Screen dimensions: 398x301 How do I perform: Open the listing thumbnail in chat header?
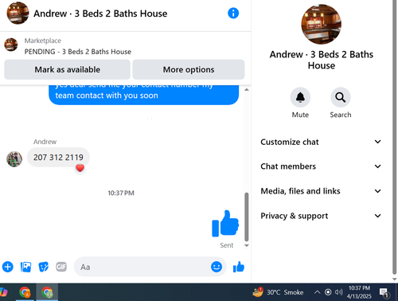pyautogui.click(x=18, y=13)
